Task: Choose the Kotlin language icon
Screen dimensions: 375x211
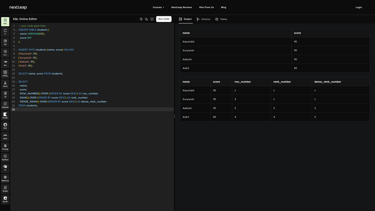Action: click(x=5, y=116)
